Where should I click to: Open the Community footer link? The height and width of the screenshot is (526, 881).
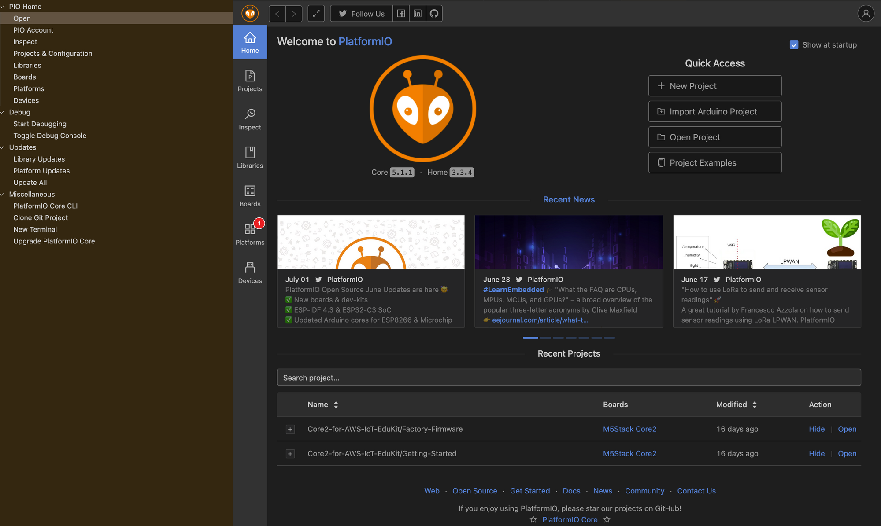click(x=644, y=491)
